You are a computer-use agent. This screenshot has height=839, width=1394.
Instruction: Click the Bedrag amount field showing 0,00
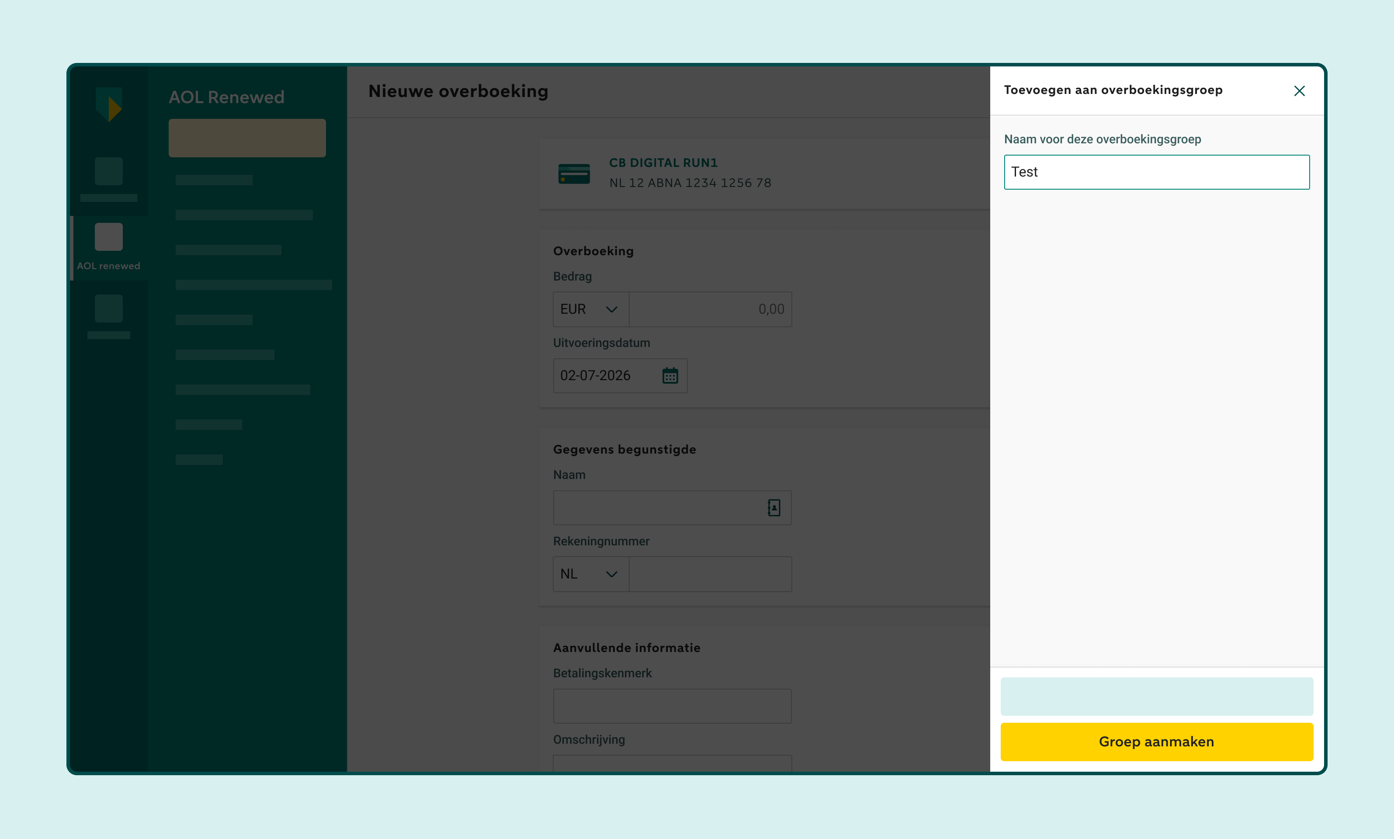pos(710,309)
